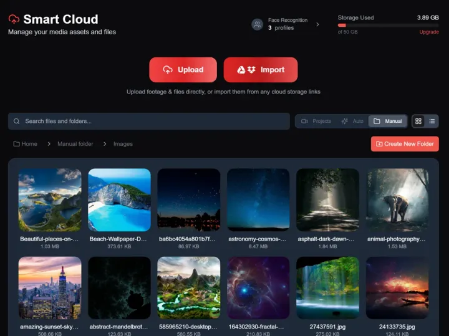Click the file name Beach-Wallpaper-D...
This screenshot has height=336, width=449.
click(x=118, y=239)
